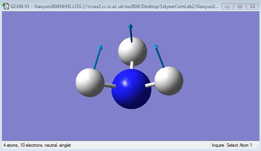Screen dimensions: 261x151
Task: Click the right displacement vector arrow
Action: (x=159, y=55)
